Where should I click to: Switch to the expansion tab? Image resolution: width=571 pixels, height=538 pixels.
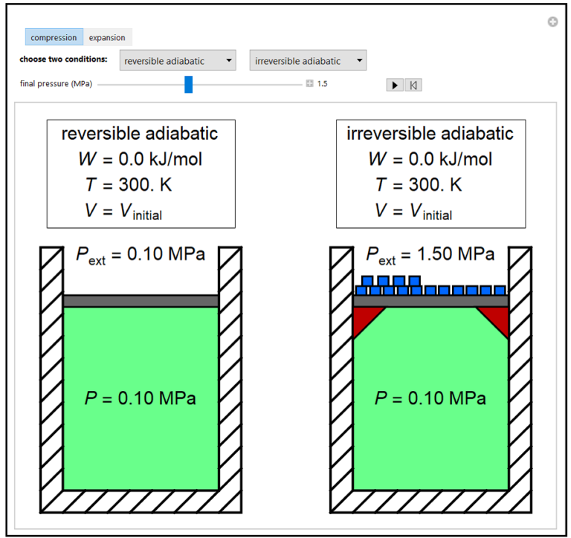coord(107,37)
